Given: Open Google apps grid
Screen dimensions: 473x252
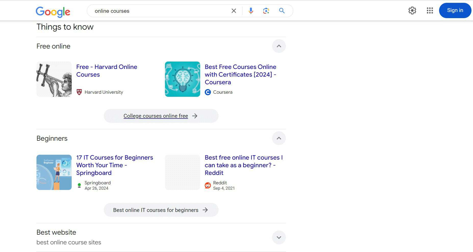Looking at the screenshot, I should click(430, 10).
